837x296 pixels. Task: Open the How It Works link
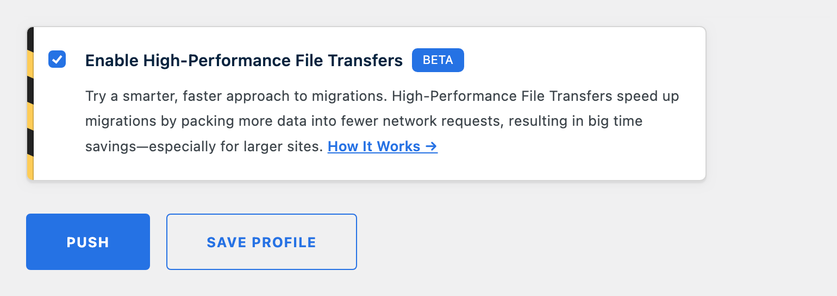(x=383, y=146)
